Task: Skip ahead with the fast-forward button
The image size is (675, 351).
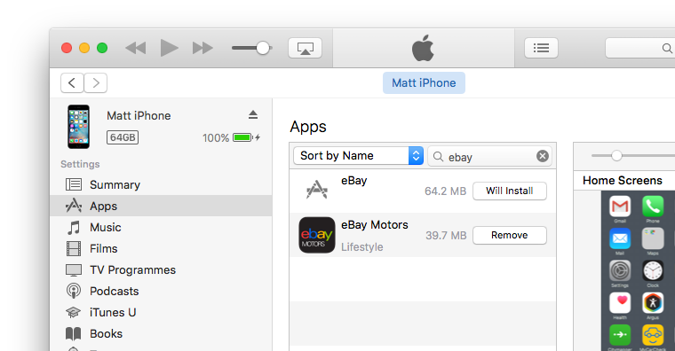Action: click(202, 48)
